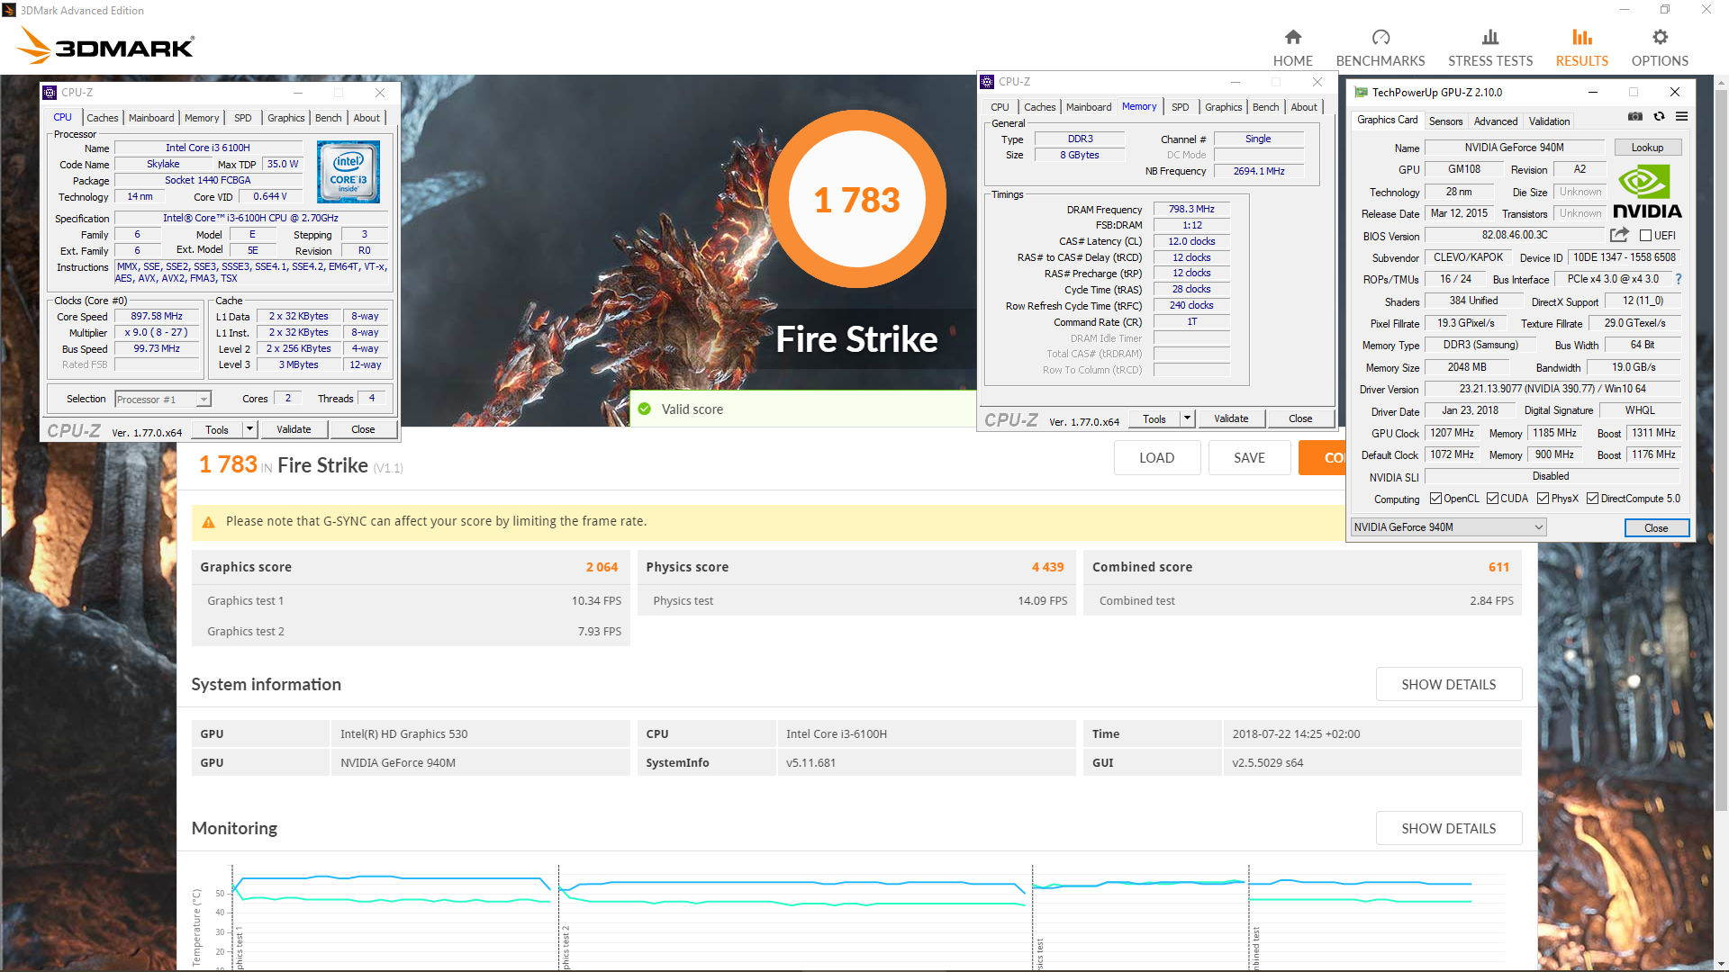Viewport: 1729px width, 972px height.
Task: Click the green Valid score checkmark icon
Action: pyautogui.click(x=644, y=409)
